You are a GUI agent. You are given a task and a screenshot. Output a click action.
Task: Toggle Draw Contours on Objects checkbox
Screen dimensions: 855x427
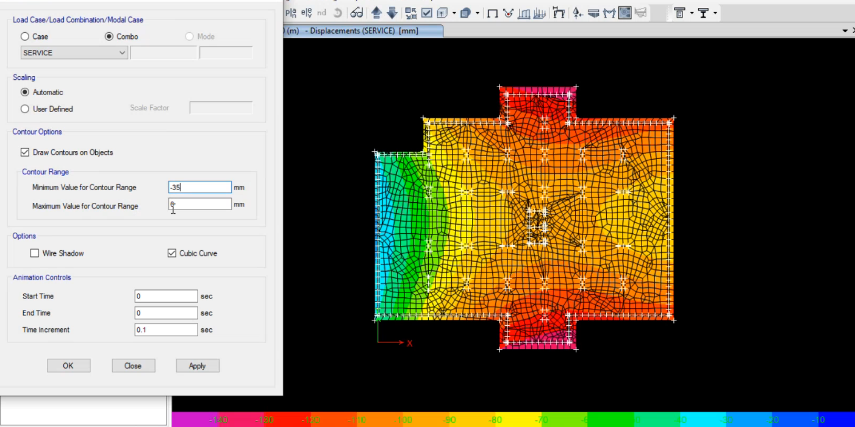click(x=25, y=152)
